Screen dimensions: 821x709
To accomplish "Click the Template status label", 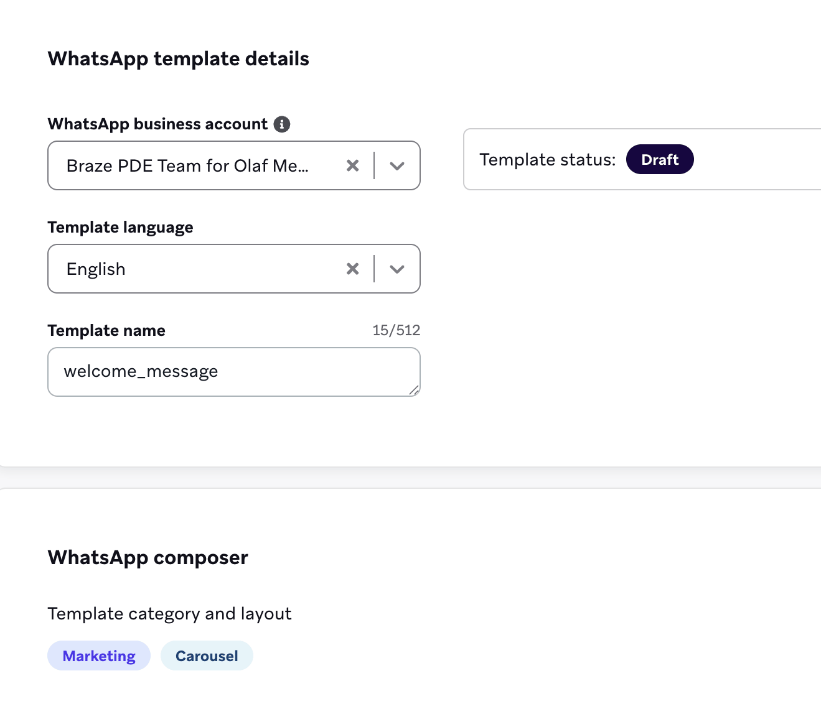I will coord(547,159).
